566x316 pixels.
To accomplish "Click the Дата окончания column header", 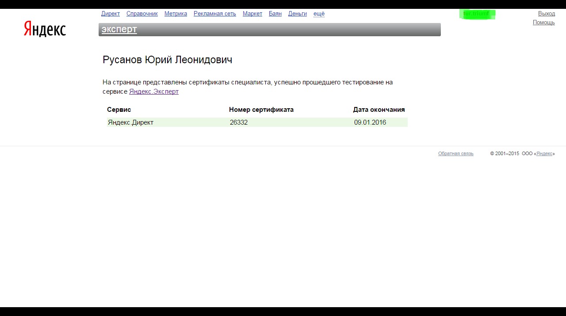I will pyautogui.click(x=379, y=109).
